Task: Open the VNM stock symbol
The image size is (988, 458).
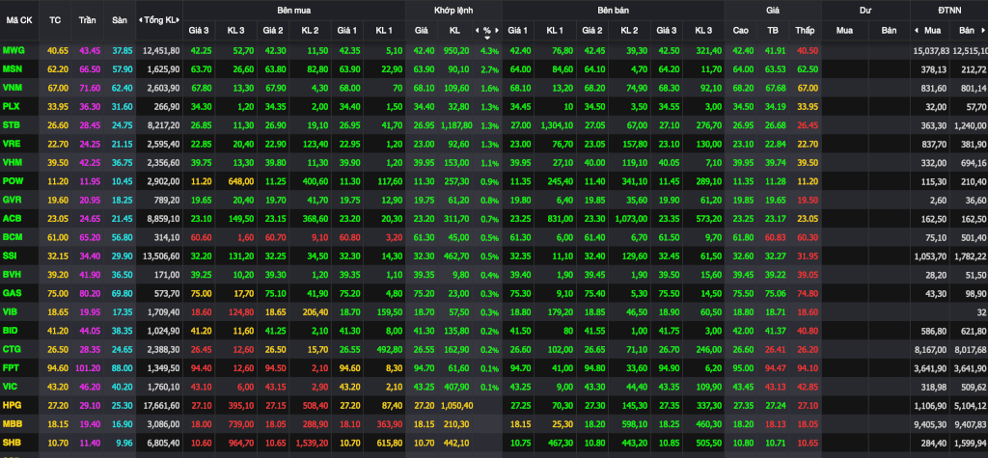Action: (x=12, y=88)
